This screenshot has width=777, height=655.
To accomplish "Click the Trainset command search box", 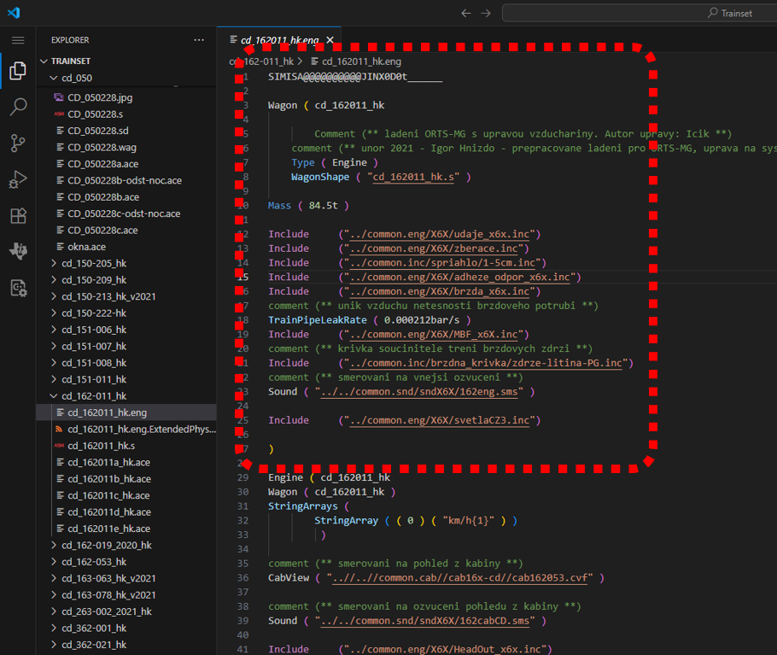I will (640, 13).
